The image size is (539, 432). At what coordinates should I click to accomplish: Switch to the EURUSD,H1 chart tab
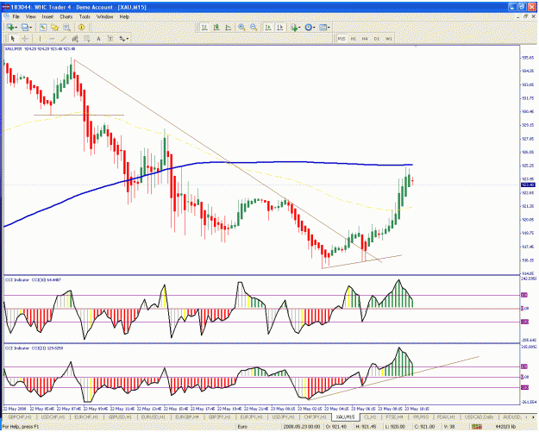154,416
